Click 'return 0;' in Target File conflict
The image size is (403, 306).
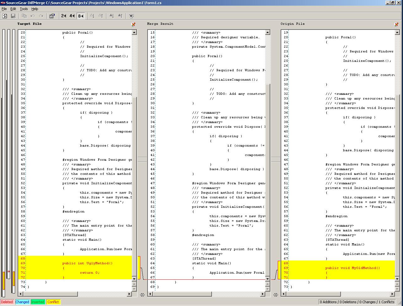pos(90,273)
